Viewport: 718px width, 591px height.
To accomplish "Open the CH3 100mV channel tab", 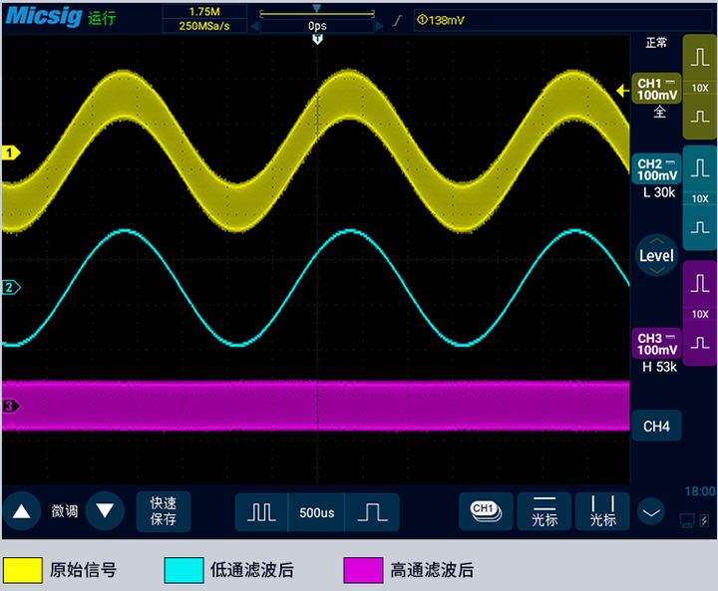I will point(656,344).
